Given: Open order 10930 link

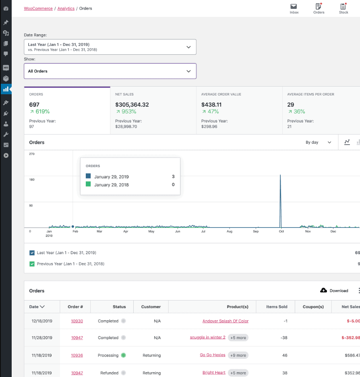Looking at the screenshot, I should coord(77,321).
